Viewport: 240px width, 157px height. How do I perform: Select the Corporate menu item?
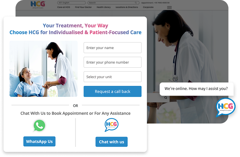click(148, 7)
